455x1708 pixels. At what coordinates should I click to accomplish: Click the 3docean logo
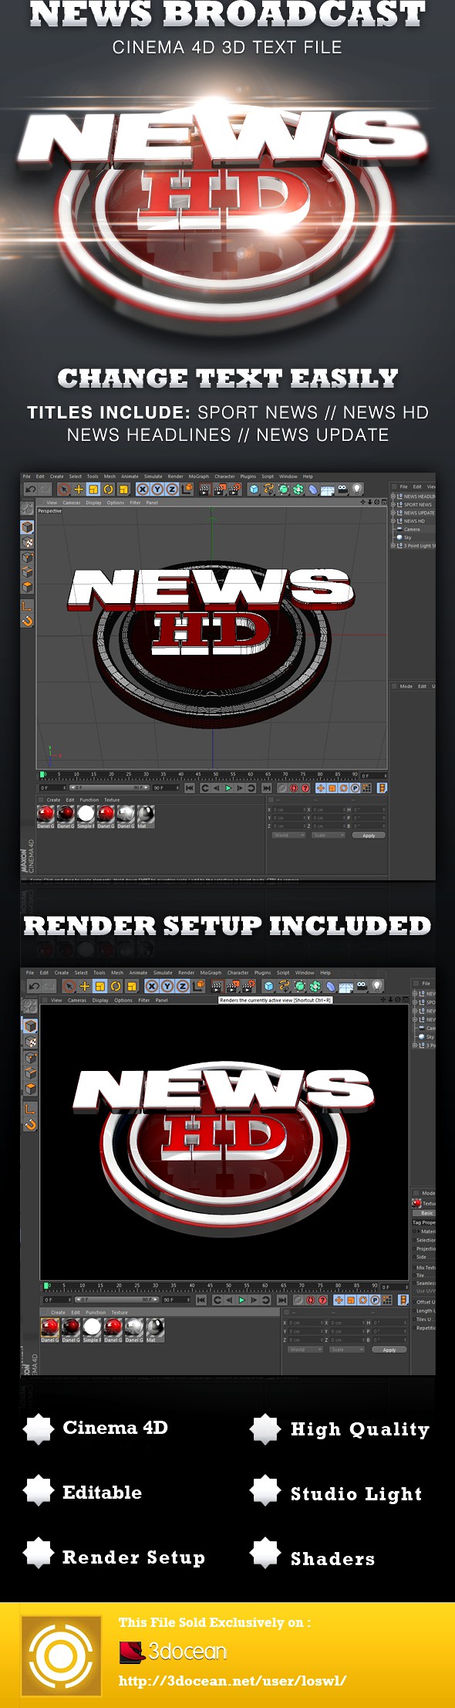(x=174, y=1651)
